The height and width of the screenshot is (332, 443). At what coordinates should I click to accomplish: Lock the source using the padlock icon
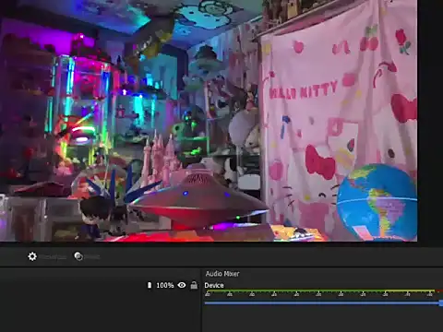[194, 285]
